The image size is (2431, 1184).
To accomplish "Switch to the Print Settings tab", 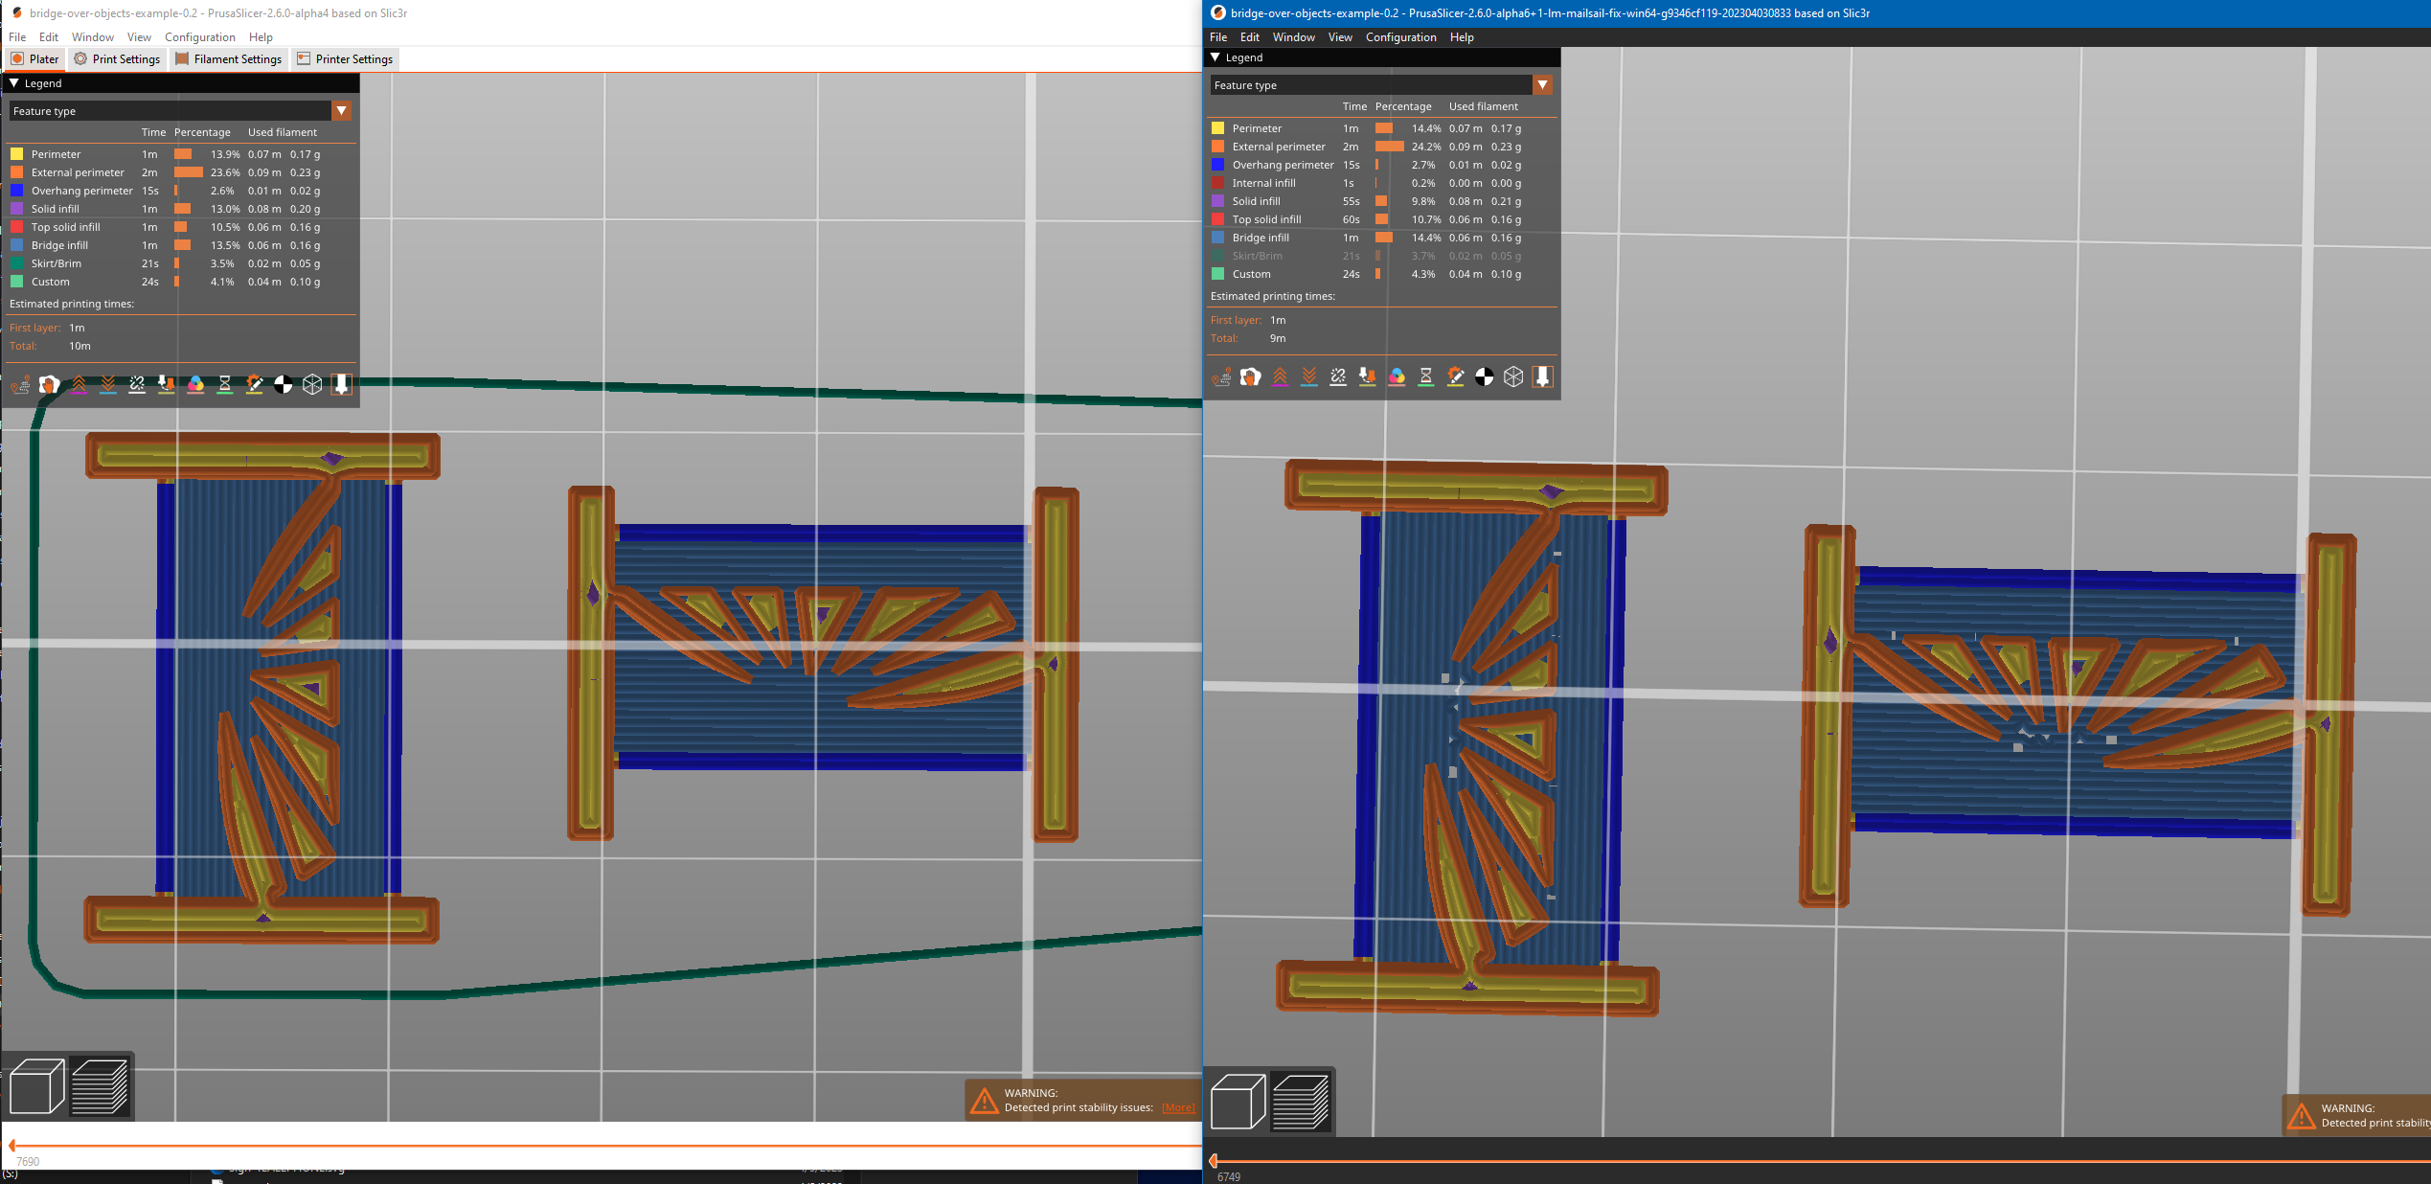I will point(118,59).
